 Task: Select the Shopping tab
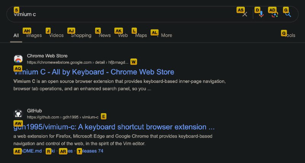81,35
